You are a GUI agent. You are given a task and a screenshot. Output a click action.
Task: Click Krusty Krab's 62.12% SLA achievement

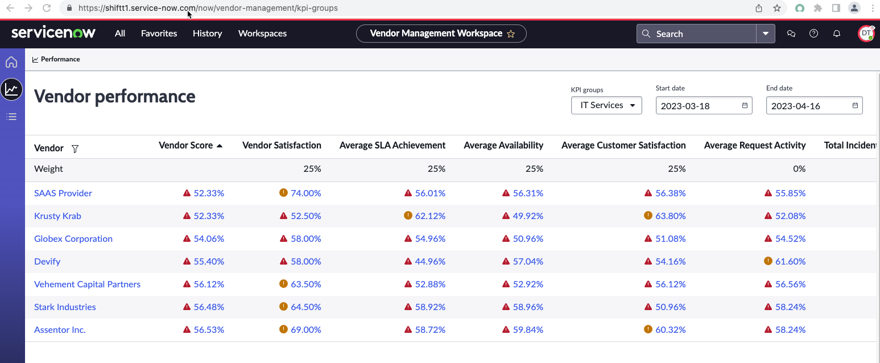click(x=430, y=216)
